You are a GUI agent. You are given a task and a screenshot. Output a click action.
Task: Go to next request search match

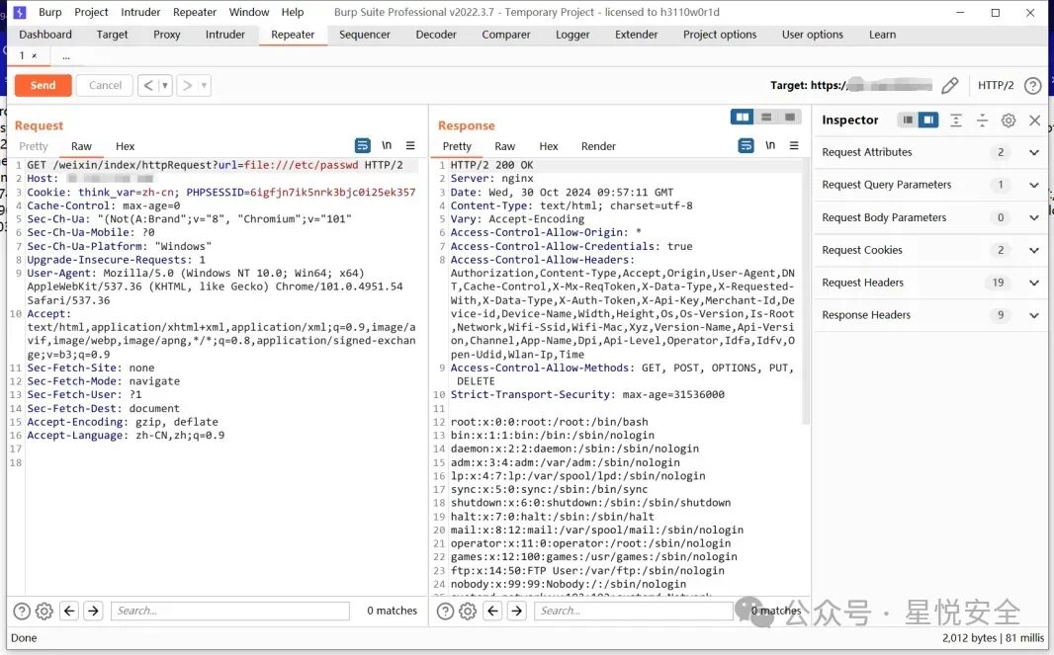[93, 611]
